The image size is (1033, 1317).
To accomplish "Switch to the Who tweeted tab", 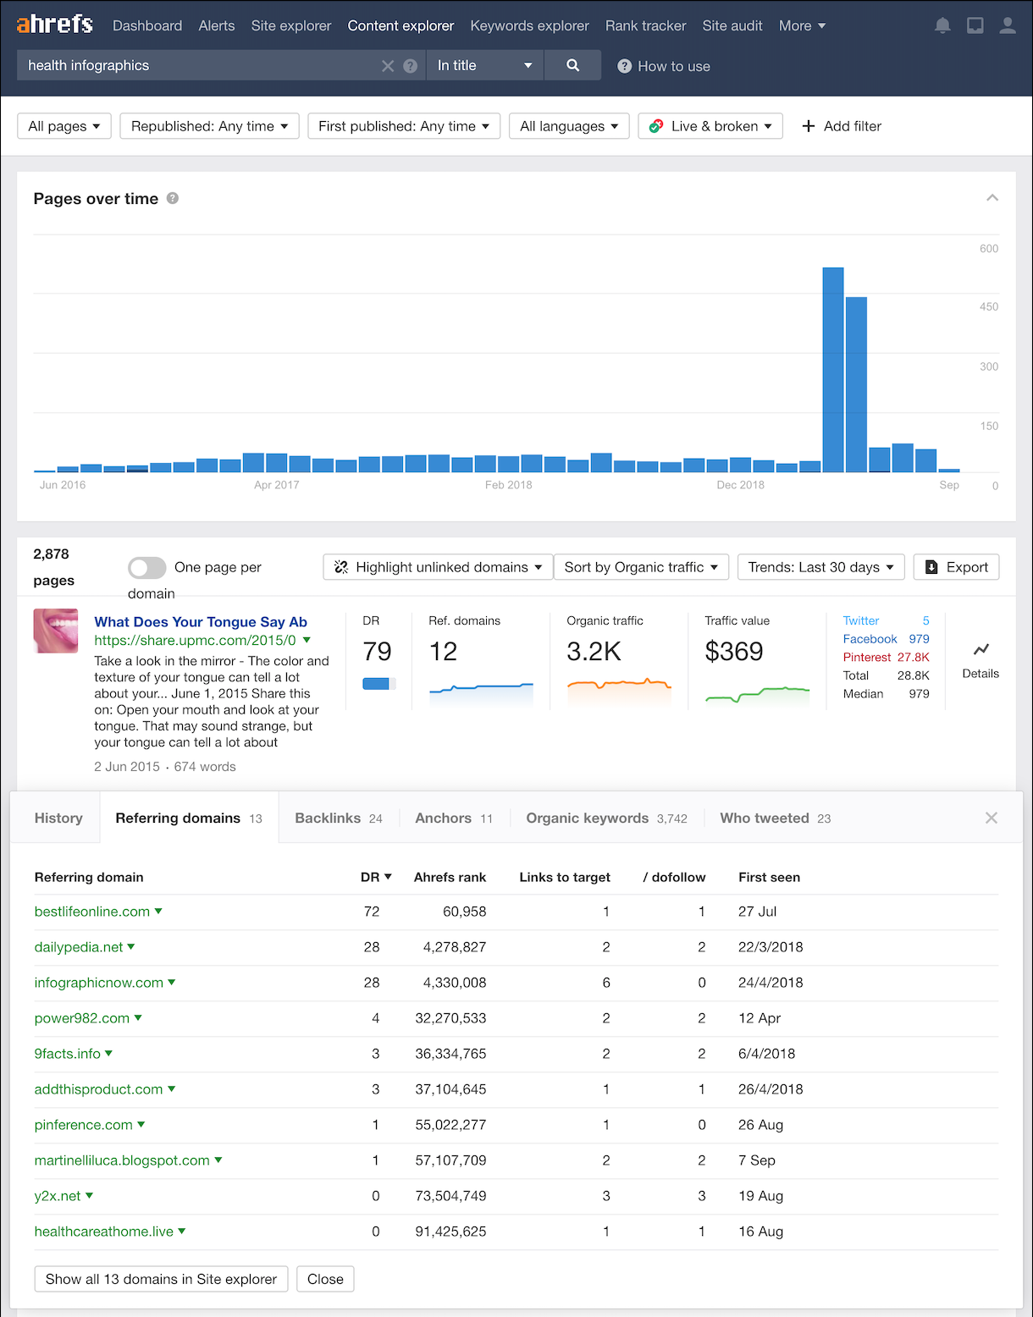I will coord(775,818).
